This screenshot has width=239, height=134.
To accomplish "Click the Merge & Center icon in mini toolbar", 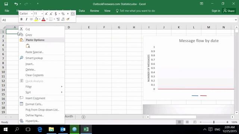I will [x=73, y=14].
